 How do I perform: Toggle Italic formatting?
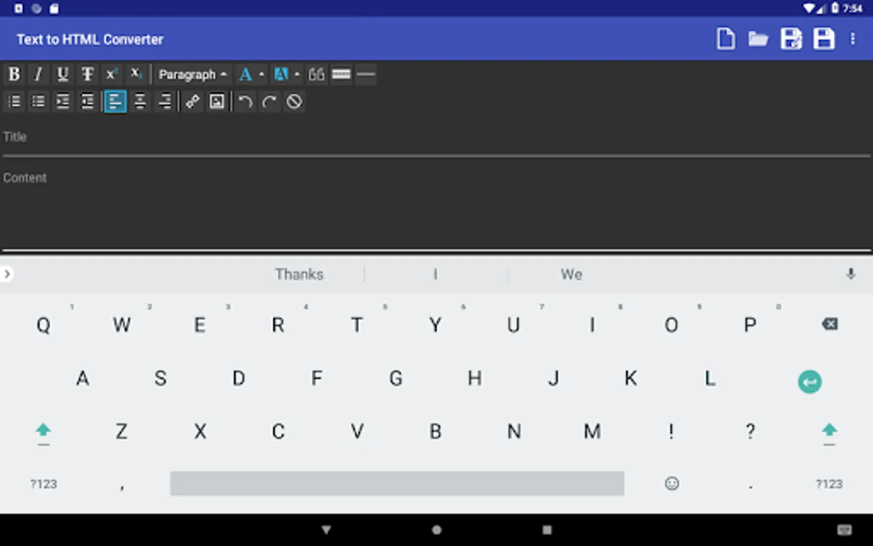[38, 75]
